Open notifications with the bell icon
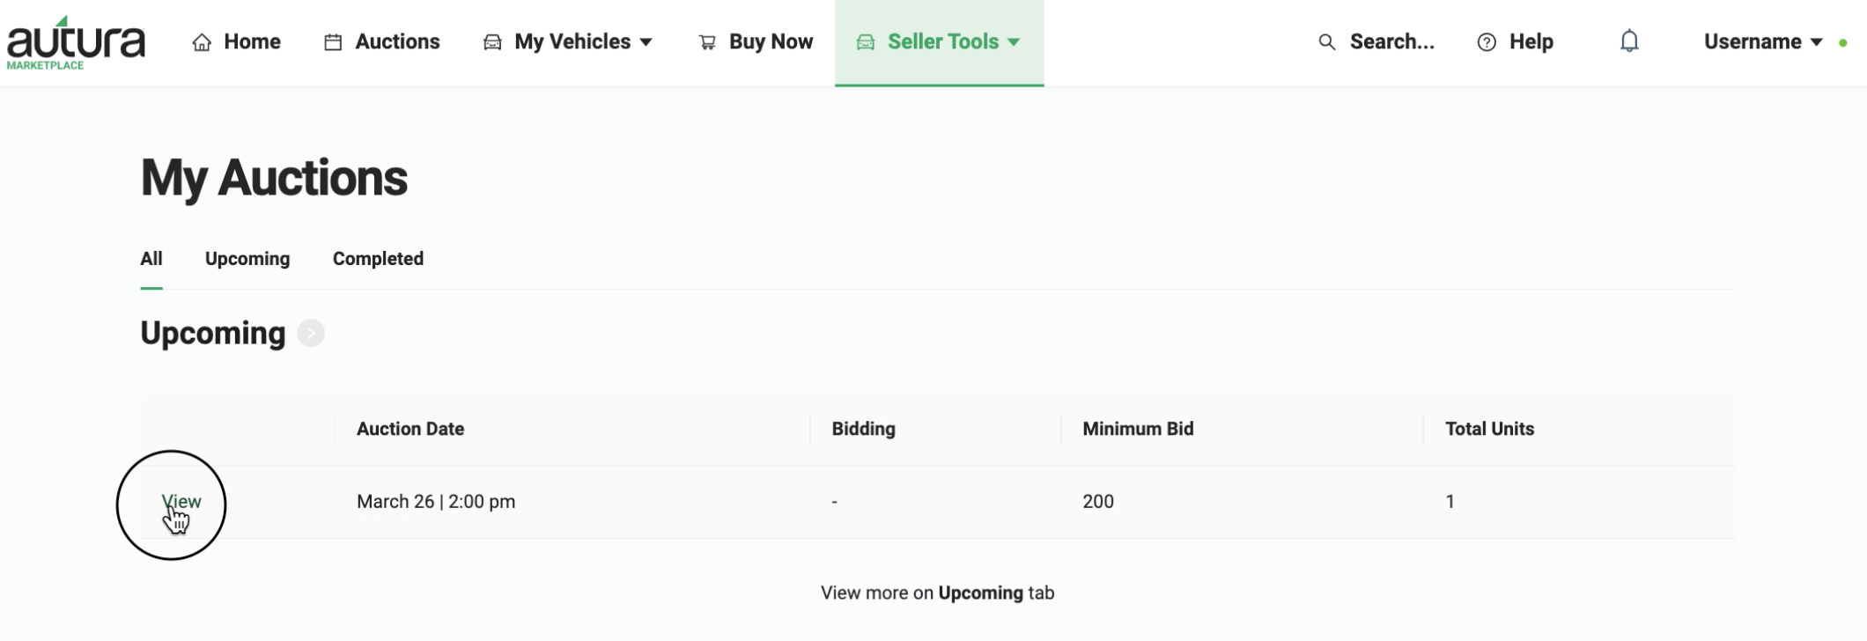This screenshot has width=1867, height=641. point(1629,41)
